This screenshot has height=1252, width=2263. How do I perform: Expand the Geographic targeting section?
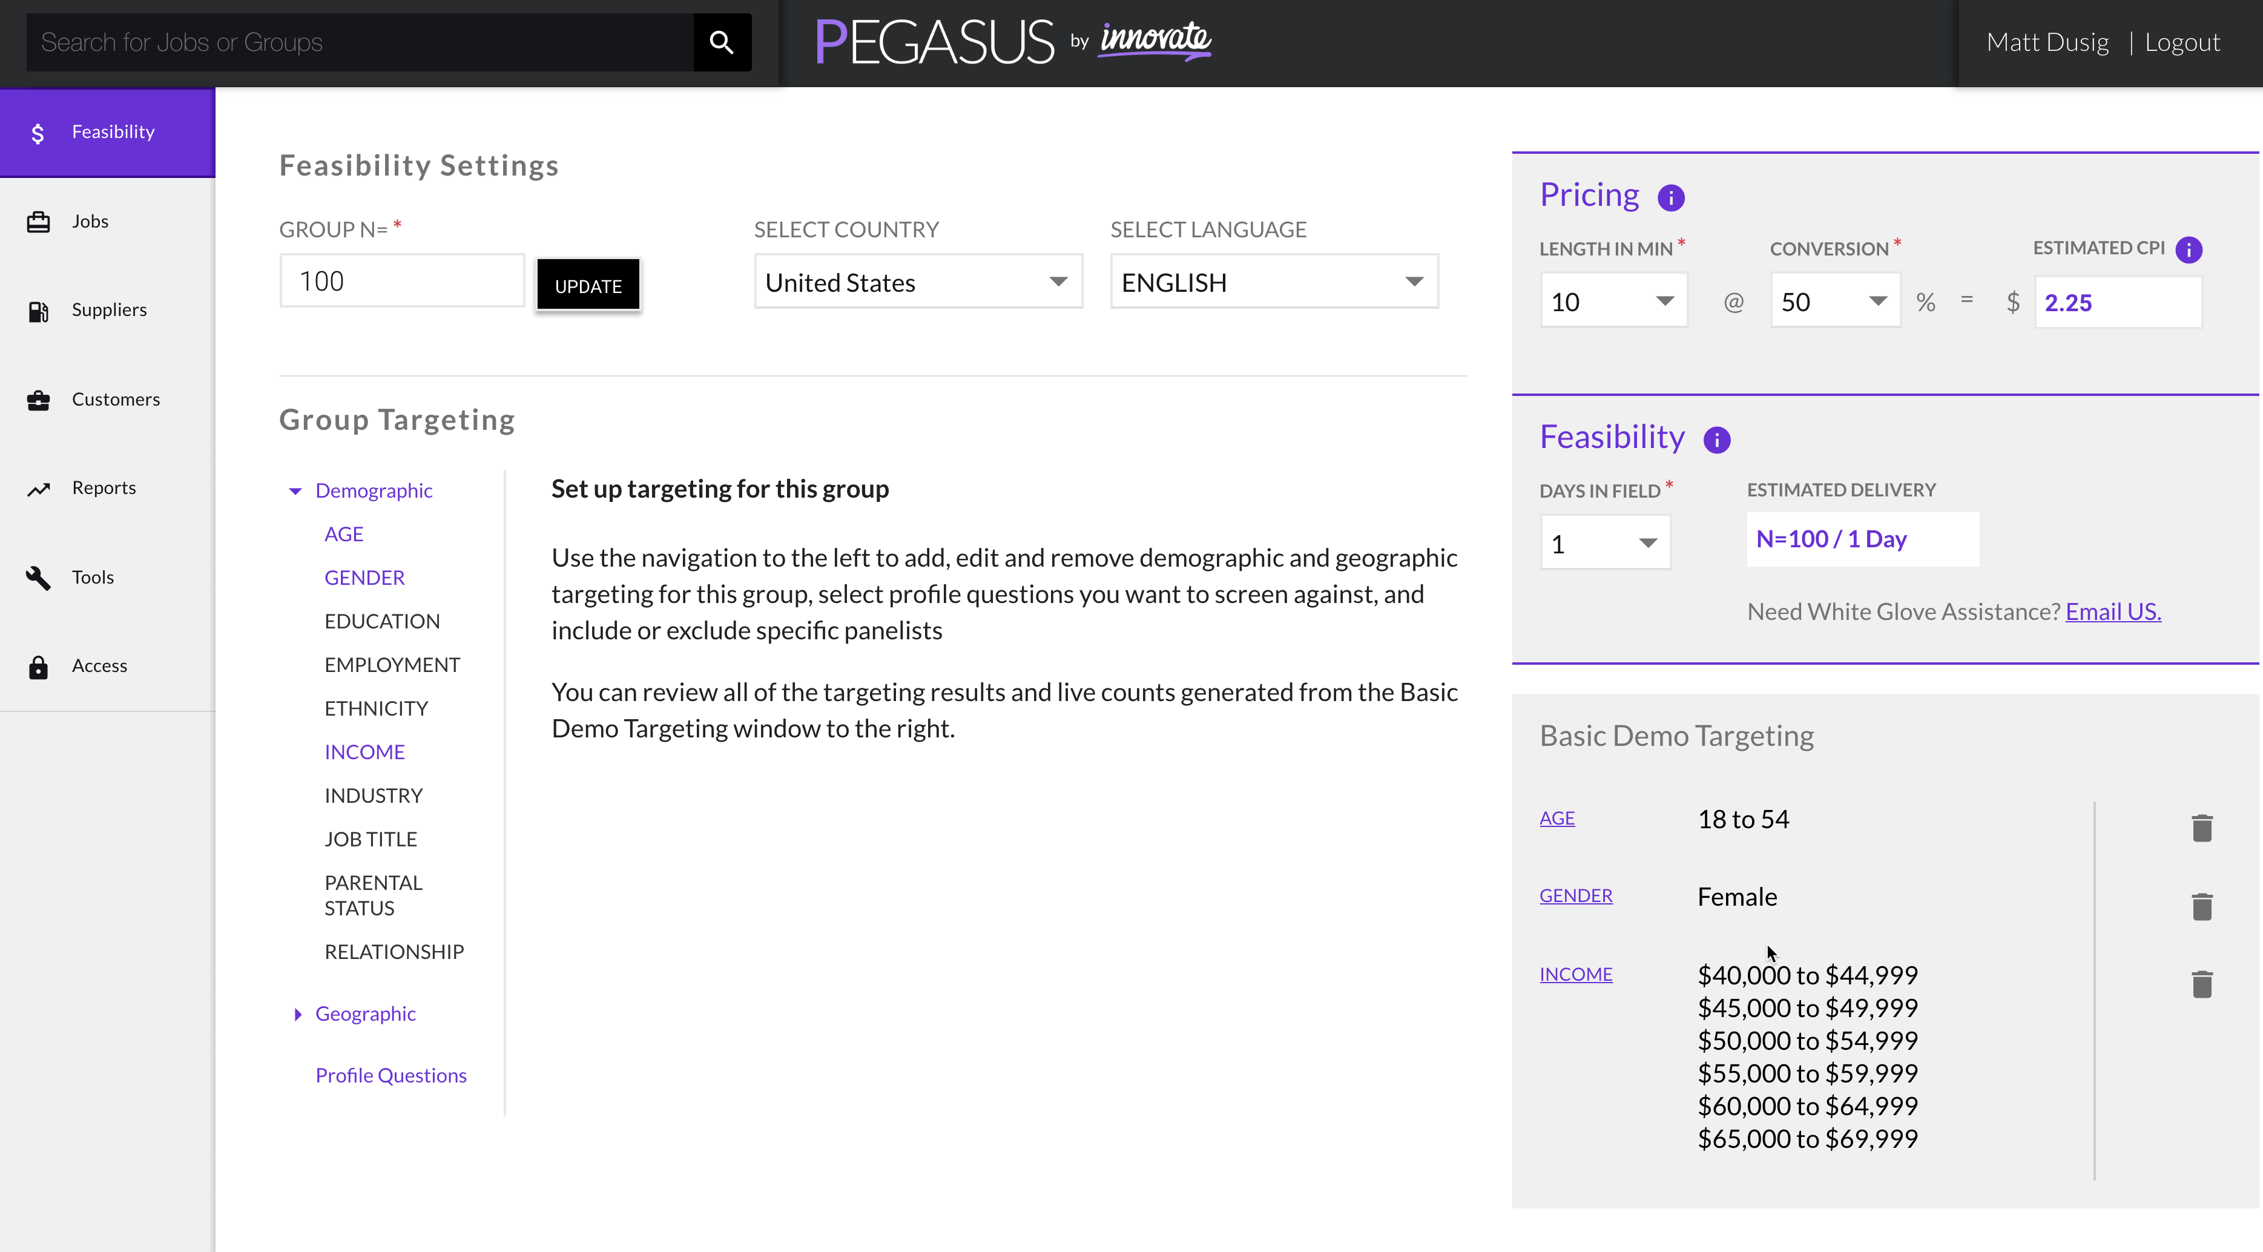click(366, 1013)
